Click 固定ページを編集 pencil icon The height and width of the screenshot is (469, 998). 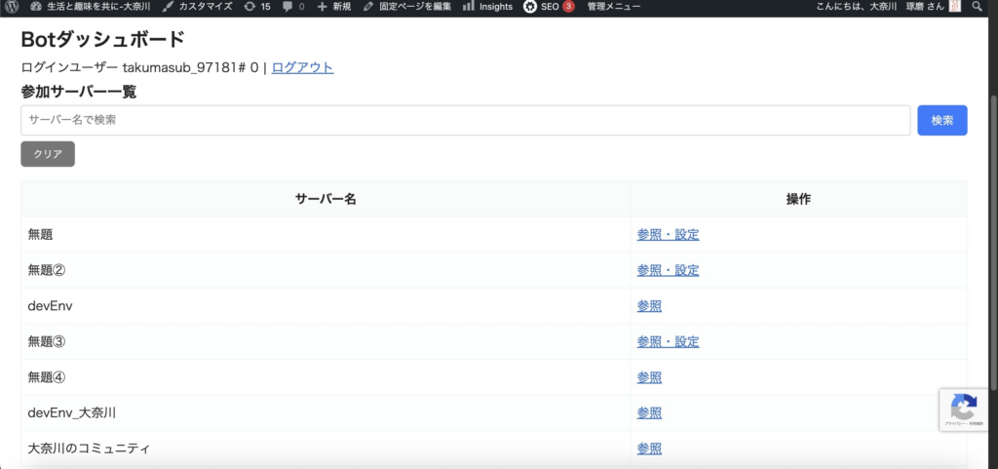(x=368, y=7)
